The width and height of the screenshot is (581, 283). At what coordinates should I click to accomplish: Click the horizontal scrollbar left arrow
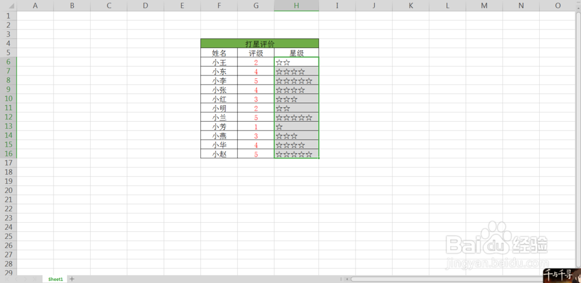pos(347,279)
